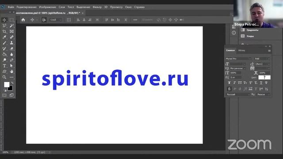Select the Clone Stamp tool

pyautogui.click(x=11, y=43)
